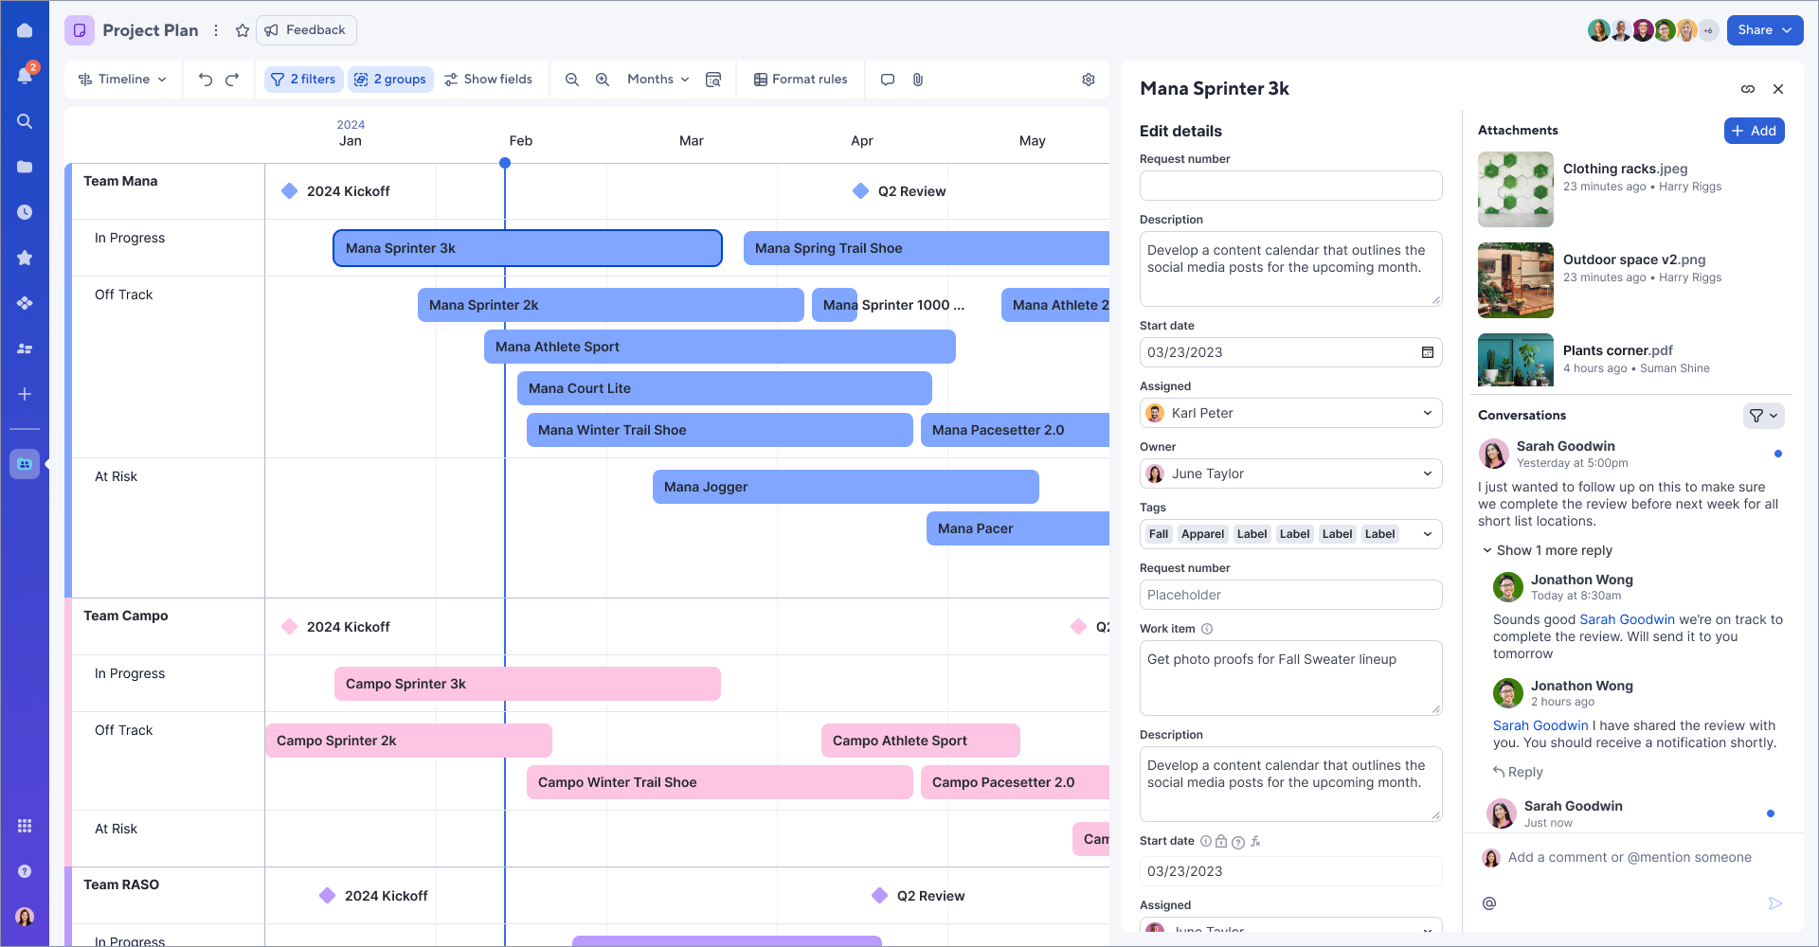
Task: Click the paperclip attachments icon in the toolbar
Action: (x=917, y=80)
